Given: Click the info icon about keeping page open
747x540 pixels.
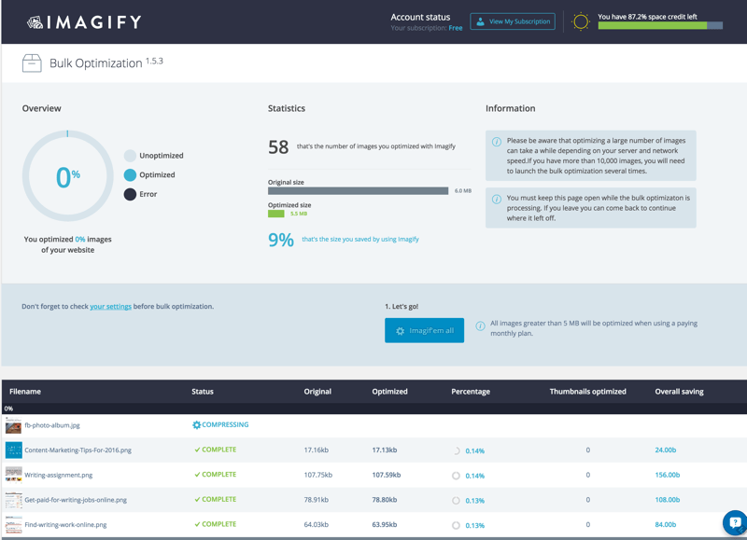Looking at the screenshot, I should [x=497, y=199].
